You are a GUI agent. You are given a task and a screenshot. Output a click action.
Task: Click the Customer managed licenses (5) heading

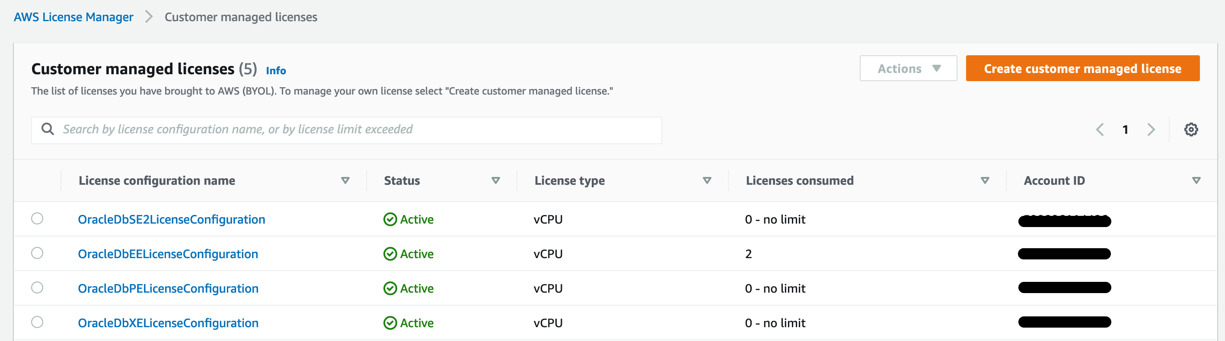click(x=144, y=69)
